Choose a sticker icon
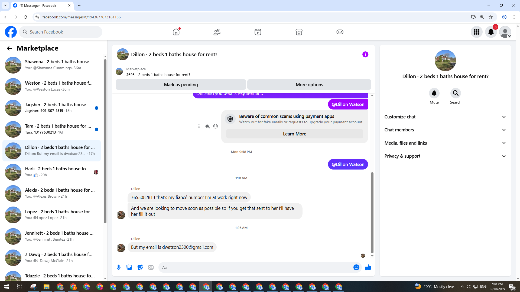Viewport: 520px width, 292px height. click(x=140, y=268)
